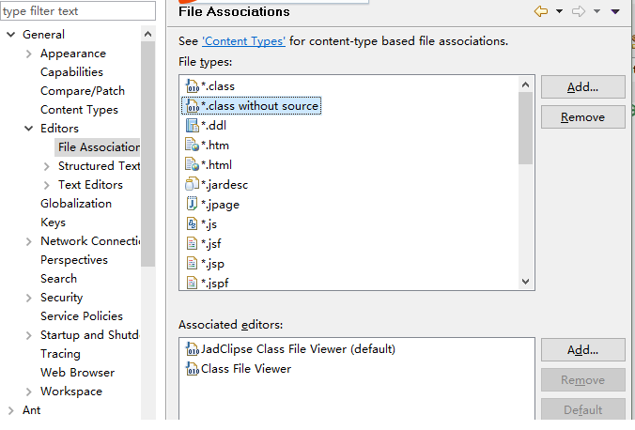Select the *.jardesc file type icon
This screenshot has height=430, width=635.
coord(193,185)
